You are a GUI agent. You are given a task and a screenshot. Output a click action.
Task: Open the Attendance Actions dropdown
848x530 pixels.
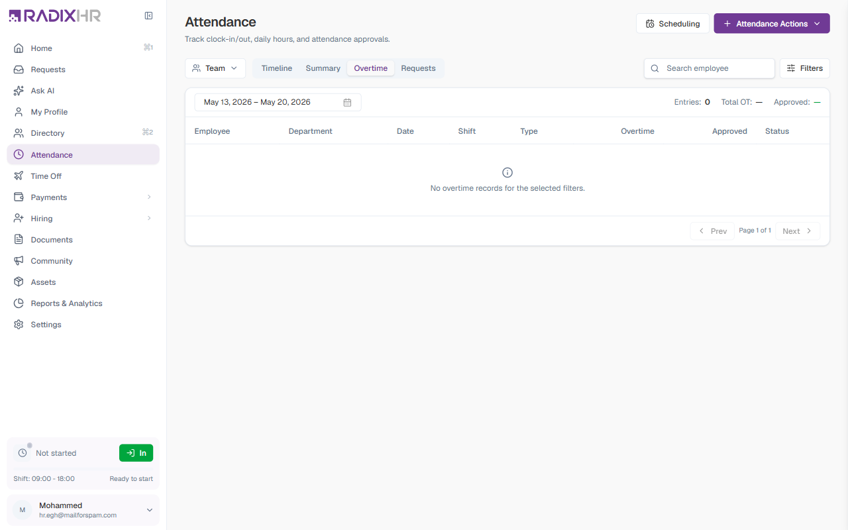click(x=772, y=24)
